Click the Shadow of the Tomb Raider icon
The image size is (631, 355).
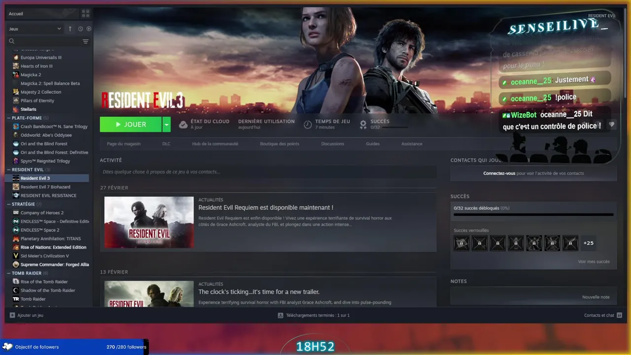coord(16,290)
